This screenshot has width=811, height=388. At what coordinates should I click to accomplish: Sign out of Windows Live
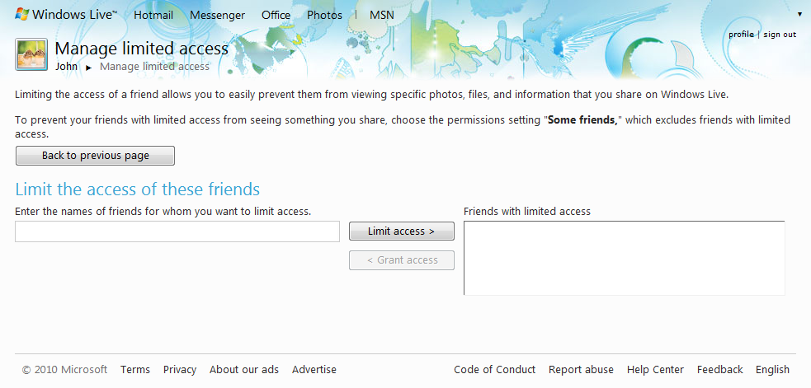click(x=780, y=35)
